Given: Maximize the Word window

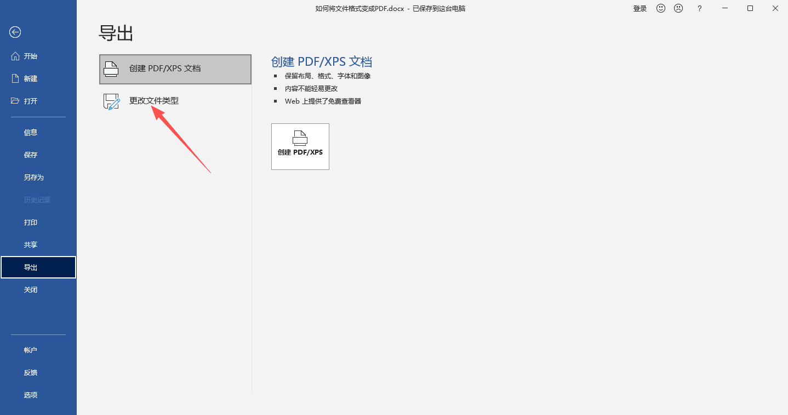Looking at the screenshot, I should tap(750, 8).
